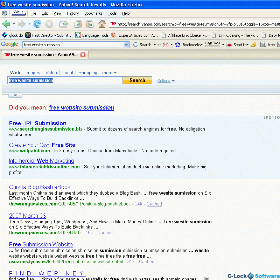Open the History menu
The height and width of the screenshot is (280, 280).
coord(73,13)
